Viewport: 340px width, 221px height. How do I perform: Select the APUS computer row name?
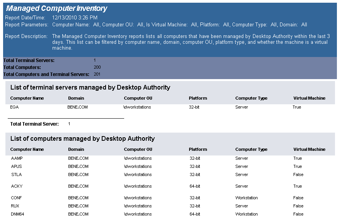coord(17,166)
